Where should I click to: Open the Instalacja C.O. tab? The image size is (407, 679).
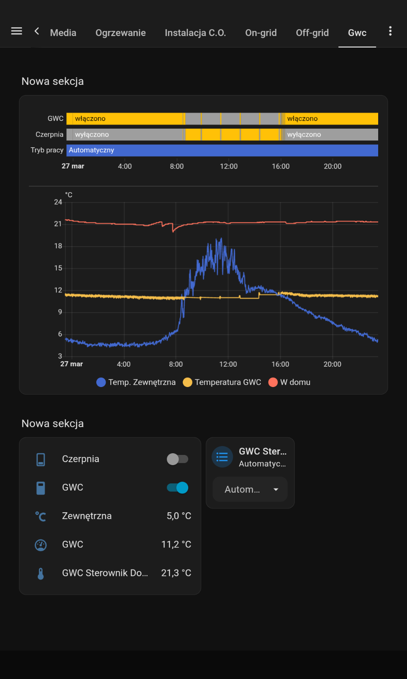pos(195,33)
